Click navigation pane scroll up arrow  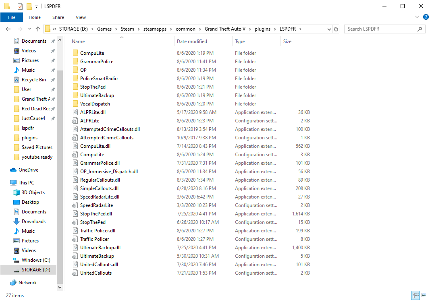(x=60, y=40)
